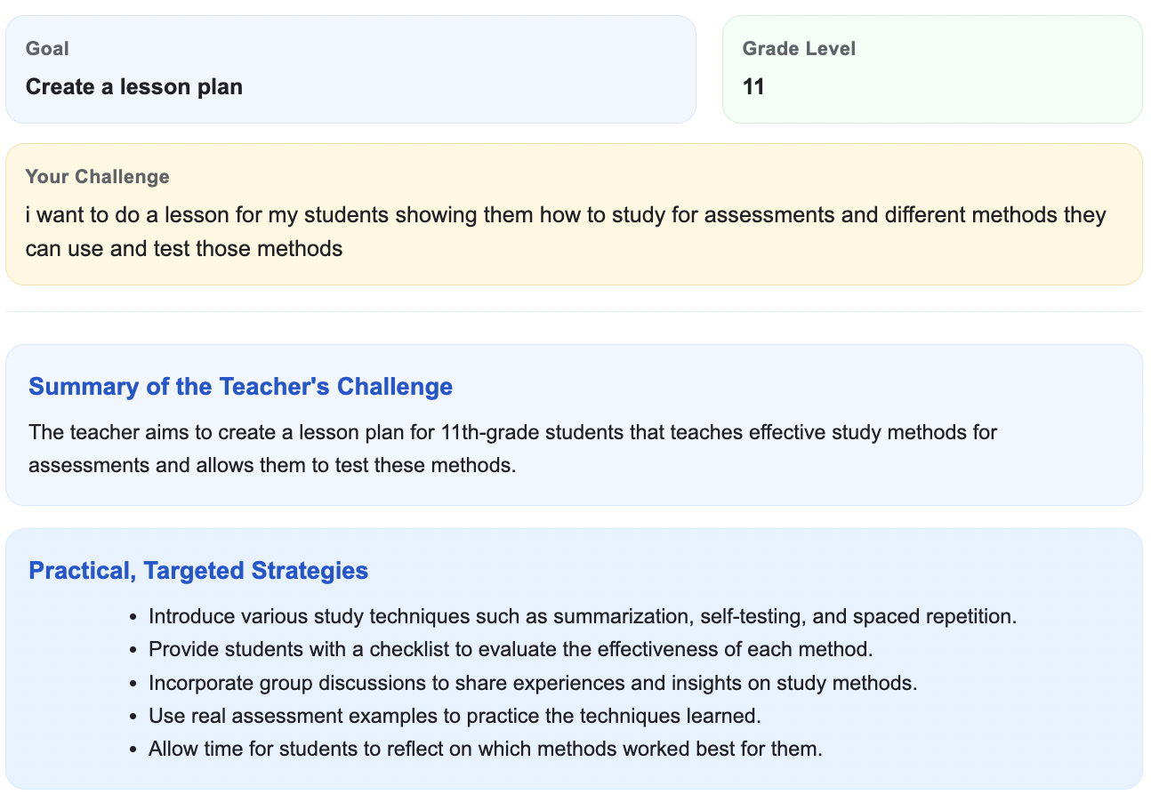The height and width of the screenshot is (802, 1151).
Task: Click the Practical, Targeted Strategies heading
Action: tap(198, 571)
